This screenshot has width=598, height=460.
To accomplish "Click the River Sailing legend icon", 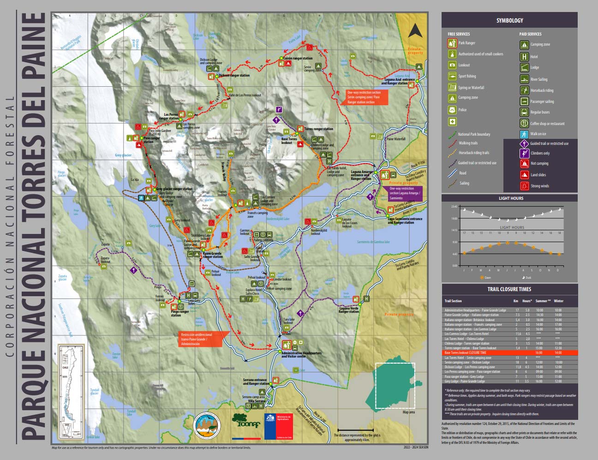I will click(x=524, y=79).
